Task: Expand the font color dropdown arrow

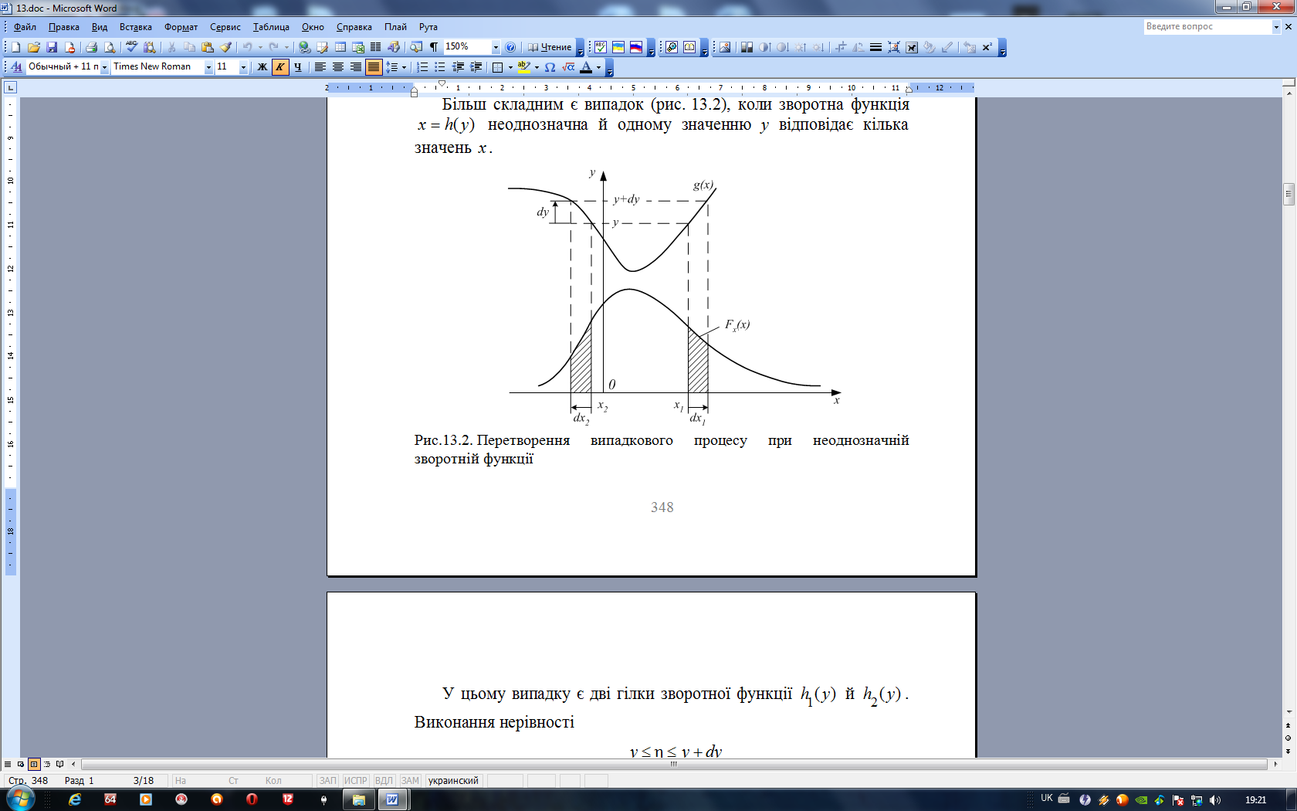Action: (598, 67)
